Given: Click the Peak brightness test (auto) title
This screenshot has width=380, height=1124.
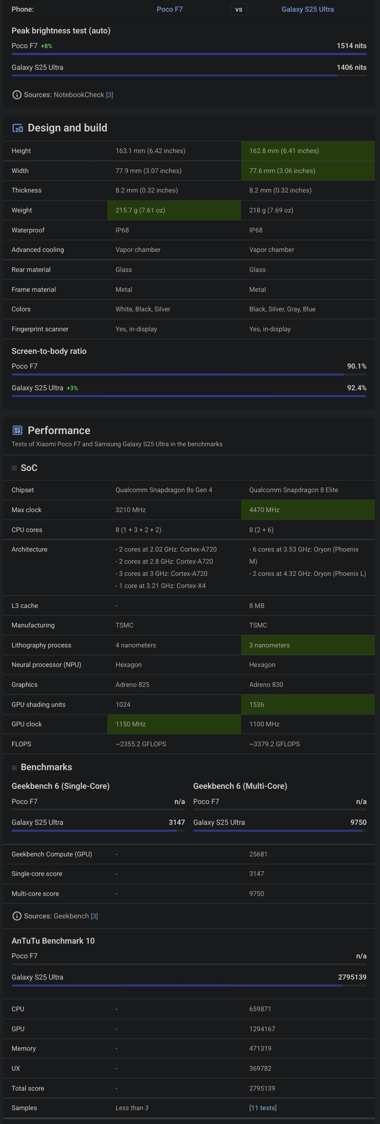Looking at the screenshot, I should (61, 30).
